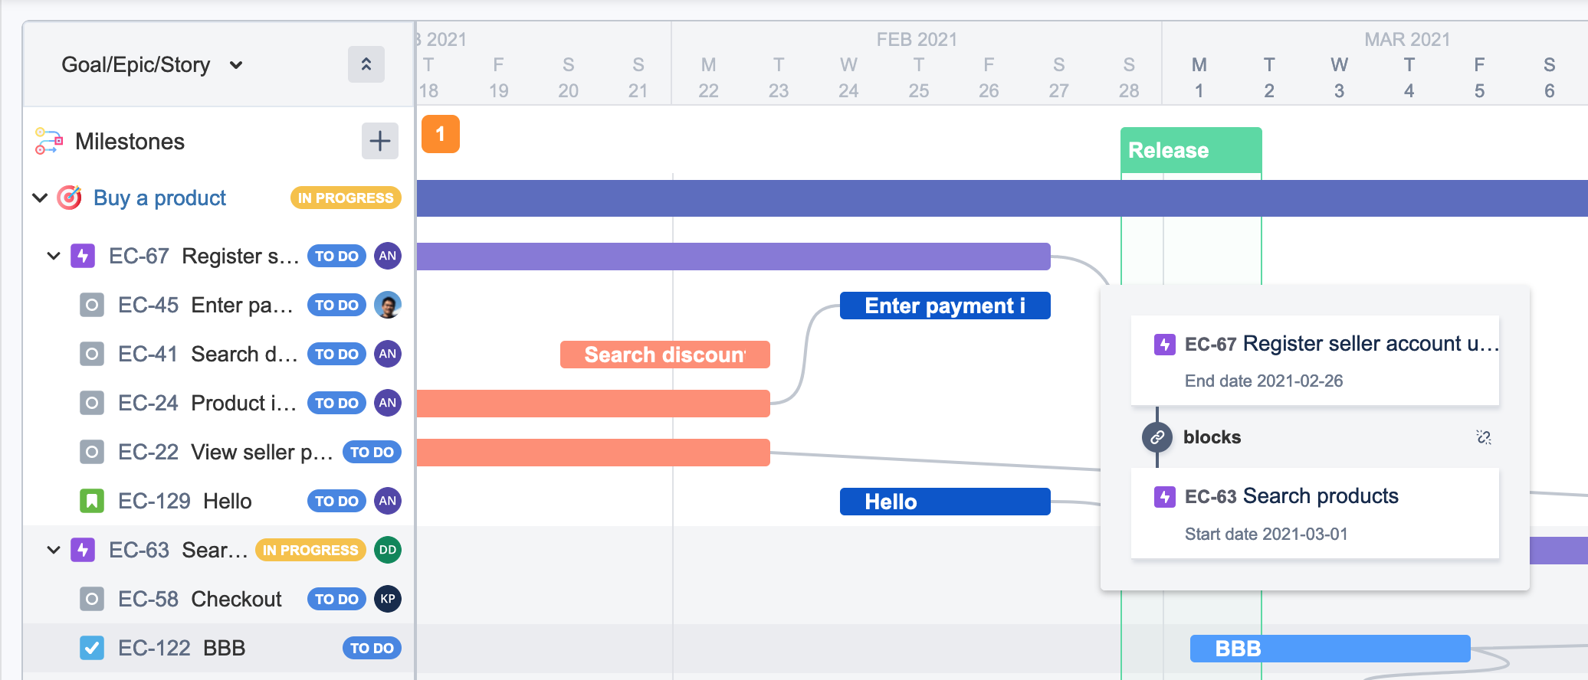1588x680 pixels.
Task: Collapse all rows with double-chevron button
Action: click(366, 64)
